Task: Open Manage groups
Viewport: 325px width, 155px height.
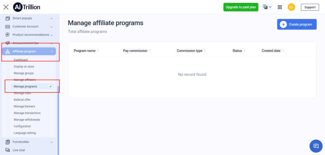Action: click(23, 73)
